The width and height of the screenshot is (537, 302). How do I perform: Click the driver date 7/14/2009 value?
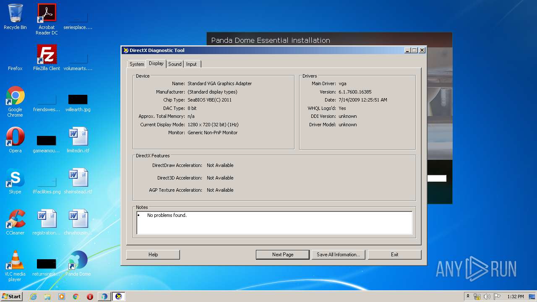[x=363, y=100]
